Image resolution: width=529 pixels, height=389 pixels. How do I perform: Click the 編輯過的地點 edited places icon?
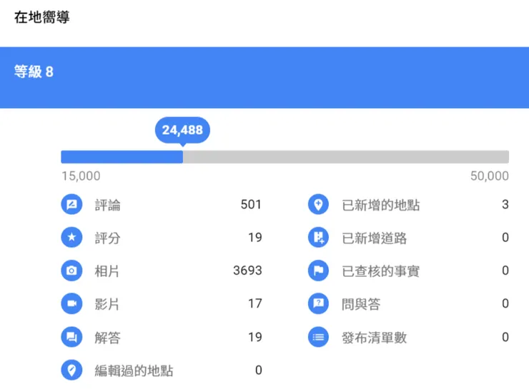point(71,370)
